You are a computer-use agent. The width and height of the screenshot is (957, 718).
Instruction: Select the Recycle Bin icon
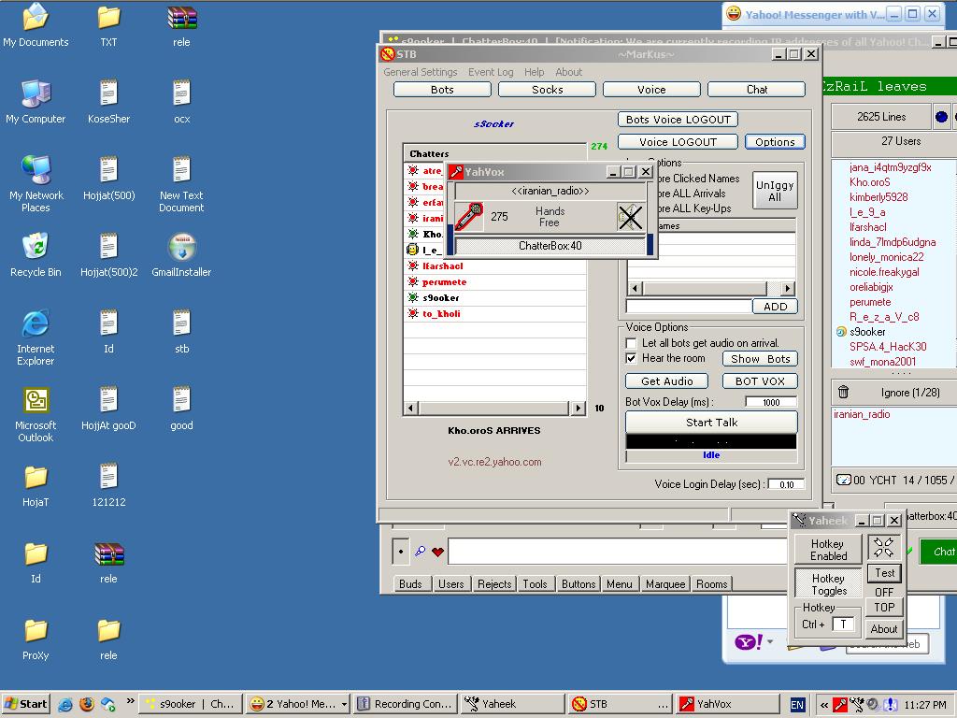36,255
